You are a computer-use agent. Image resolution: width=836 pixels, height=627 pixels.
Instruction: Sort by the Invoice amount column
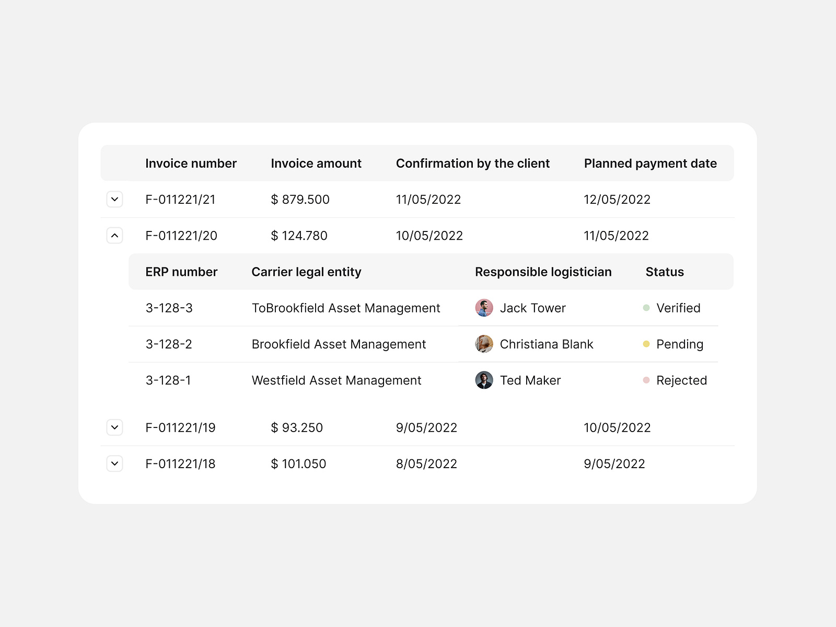[x=316, y=163]
